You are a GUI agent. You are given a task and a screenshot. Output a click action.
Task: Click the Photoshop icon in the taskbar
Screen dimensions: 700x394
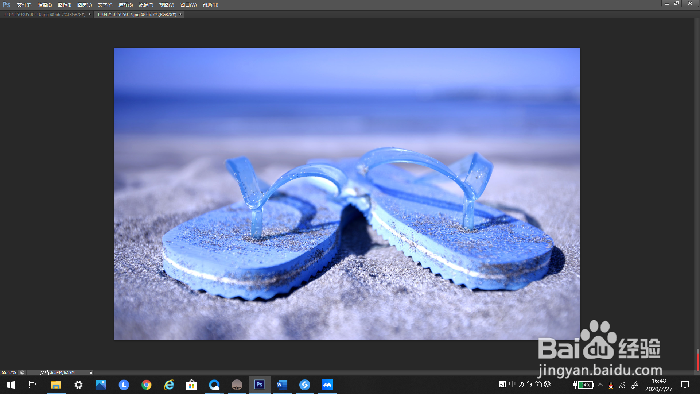(260, 385)
